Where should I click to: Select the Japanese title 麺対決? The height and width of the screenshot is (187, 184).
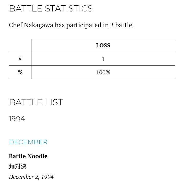(x=18, y=166)
